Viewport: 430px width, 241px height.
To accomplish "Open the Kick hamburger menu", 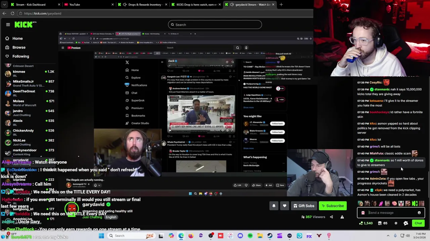I will coord(8,24).
